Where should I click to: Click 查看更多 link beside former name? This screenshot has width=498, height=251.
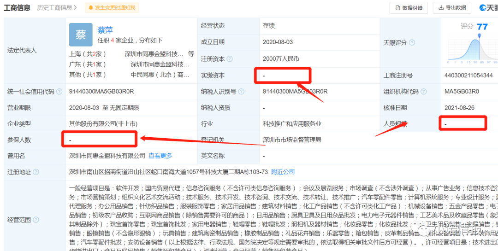[160, 156]
